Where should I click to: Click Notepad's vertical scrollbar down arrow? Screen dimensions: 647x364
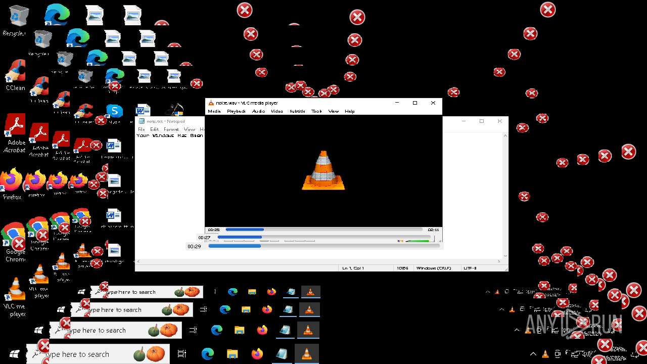pyautogui.click(x=505, y=256)
